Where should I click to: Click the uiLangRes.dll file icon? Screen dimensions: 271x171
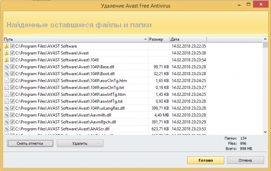(7, 108)
